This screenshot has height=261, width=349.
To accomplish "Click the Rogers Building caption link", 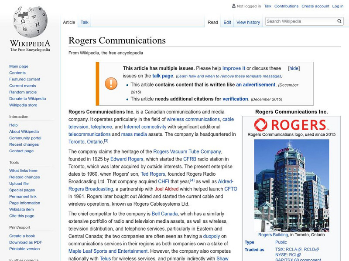I will (x=273, y=235).
